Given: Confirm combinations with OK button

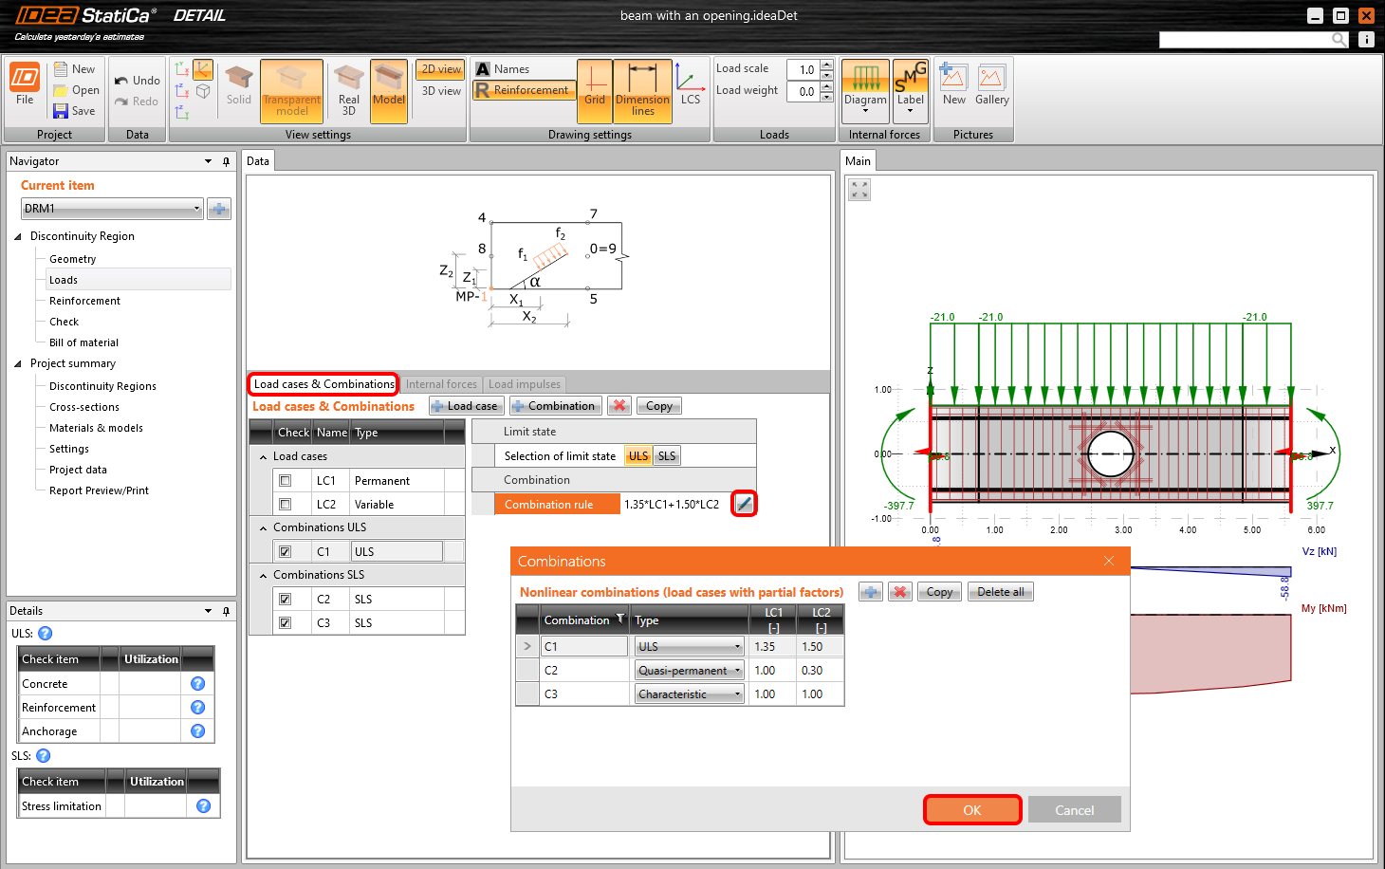Looking at the screenshot, I should [x=971, y=809].
